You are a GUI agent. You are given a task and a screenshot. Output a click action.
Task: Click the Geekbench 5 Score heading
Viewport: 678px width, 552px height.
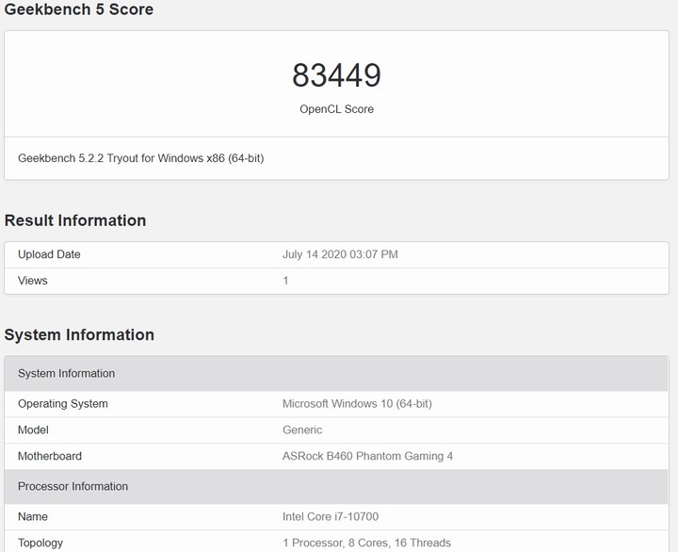tap(79, 9)
